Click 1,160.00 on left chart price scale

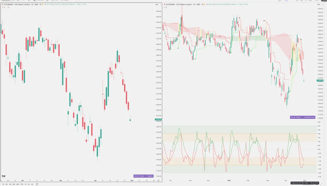159,176
